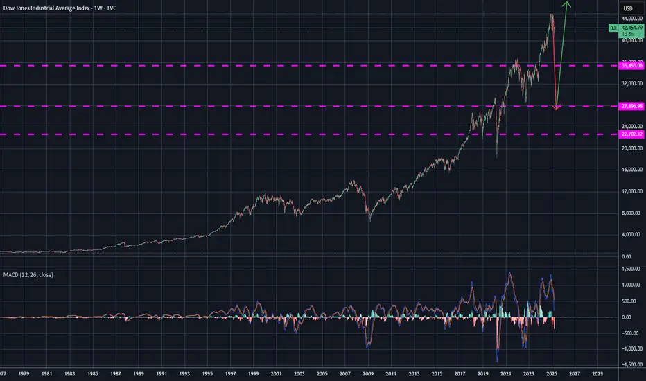Viewport: 646px width, 381px height.
Task: Click the 12,000.00 price axis label
Action: click(x=632, y=191)
